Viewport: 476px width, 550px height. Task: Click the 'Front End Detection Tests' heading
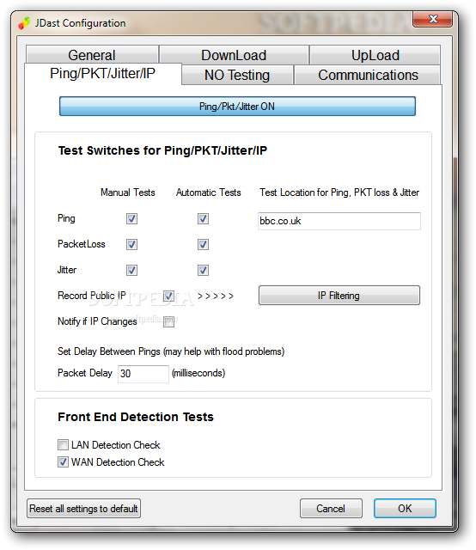click(x=136, y=417)
